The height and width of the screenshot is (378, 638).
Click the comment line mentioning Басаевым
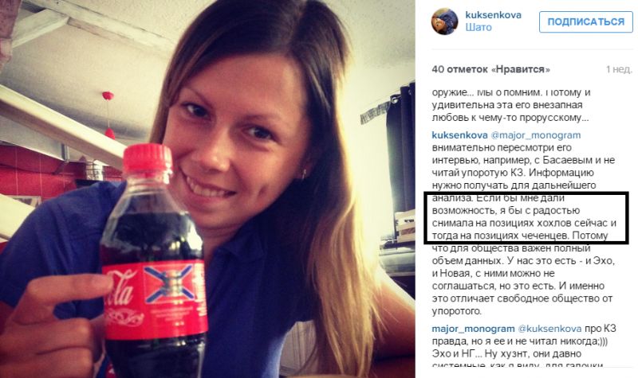(x=523, y=160)
